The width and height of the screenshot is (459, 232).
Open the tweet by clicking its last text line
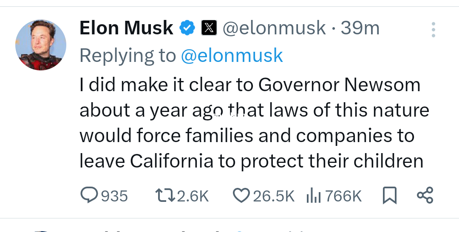click(251, 162)
